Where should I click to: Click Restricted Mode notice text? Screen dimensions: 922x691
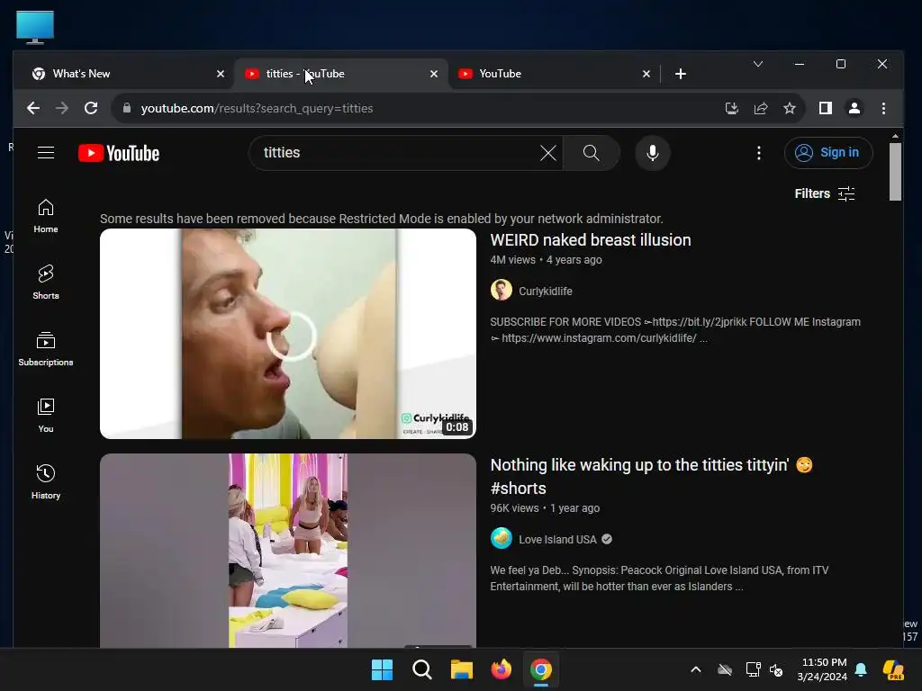382,219
